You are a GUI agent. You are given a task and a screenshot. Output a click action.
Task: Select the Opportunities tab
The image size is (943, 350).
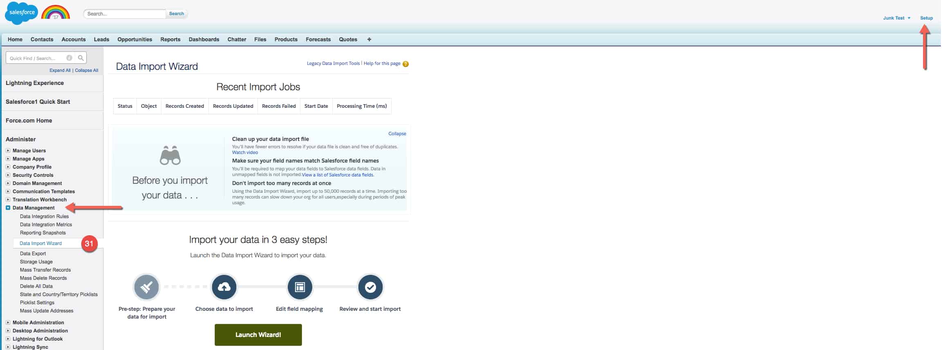click(x=134, y=40)
